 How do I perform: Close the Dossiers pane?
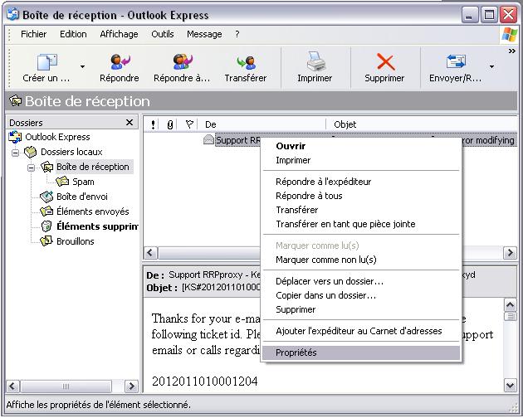pos(130,123)
